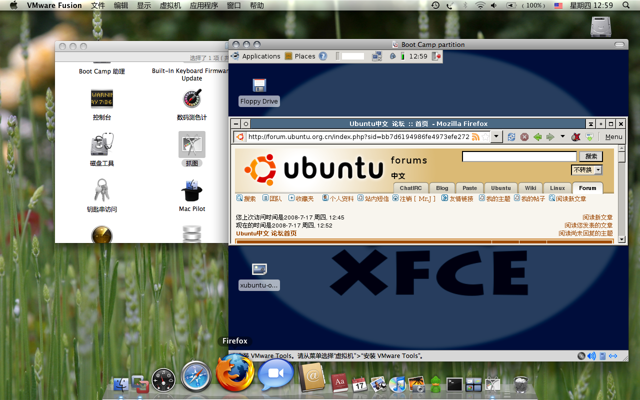
Task: Open Xfce Places menu
Action: (300, 56)
